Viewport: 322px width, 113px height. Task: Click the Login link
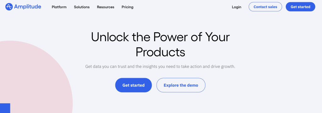236,7
